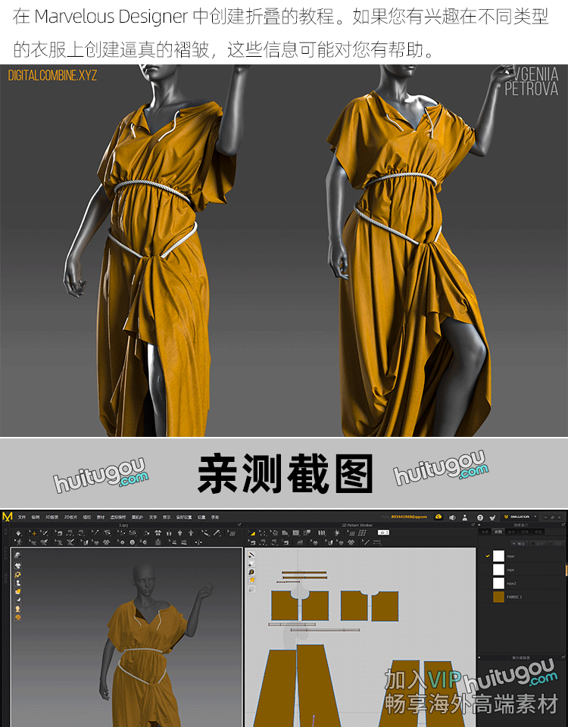Select the first rope white swatch

(498, 556)
